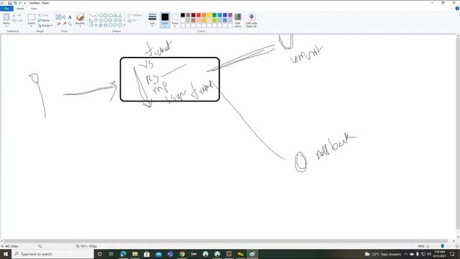Click the Cut scissors icon
Viewport: 460px width, 259px height.
14,15
